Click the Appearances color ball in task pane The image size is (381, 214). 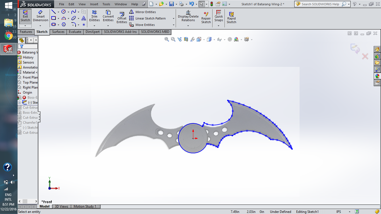coord(377,76)
